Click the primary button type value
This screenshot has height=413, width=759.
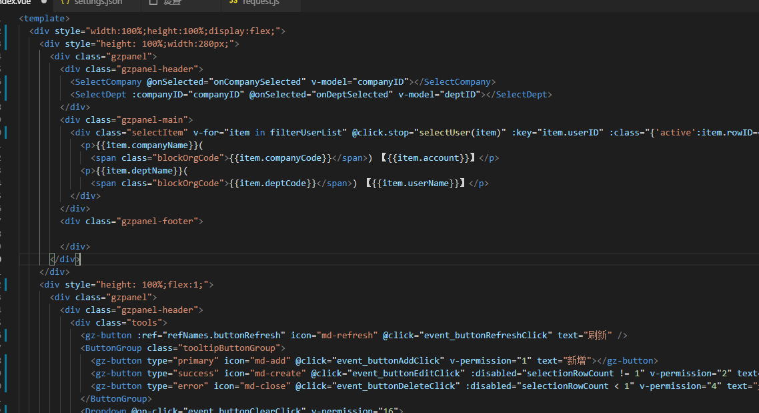[195, 361]
